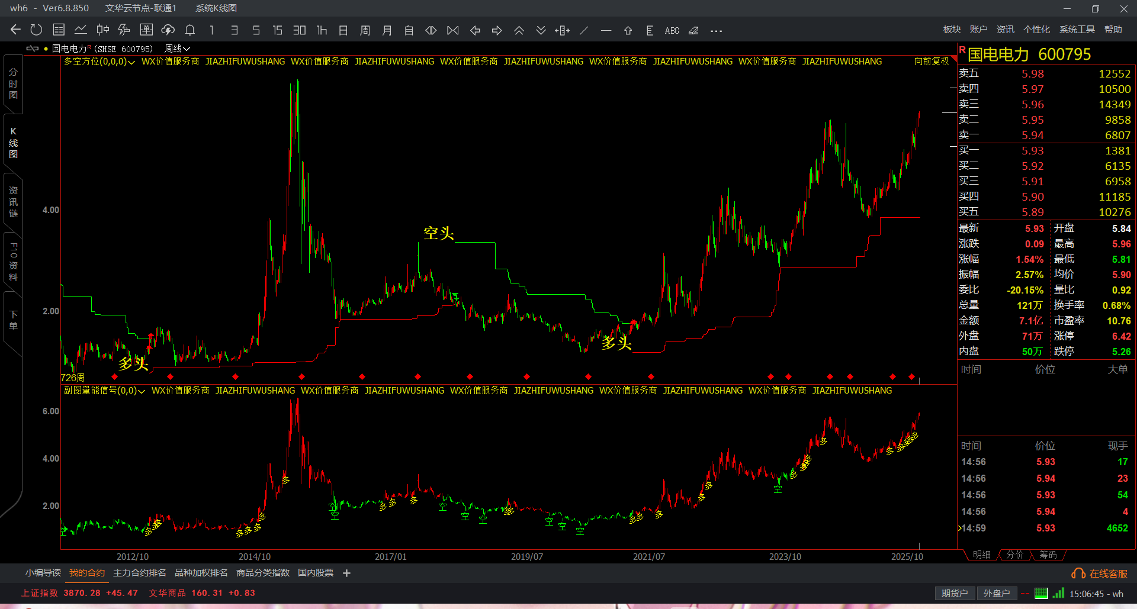
Task: Select the candlestick K-line chart icon
Action: 102,30
